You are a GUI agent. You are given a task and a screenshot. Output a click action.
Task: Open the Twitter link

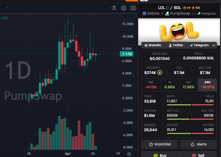point(176,45)
